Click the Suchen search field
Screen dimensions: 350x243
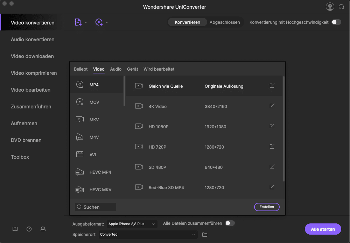click(x=96, y=207)
